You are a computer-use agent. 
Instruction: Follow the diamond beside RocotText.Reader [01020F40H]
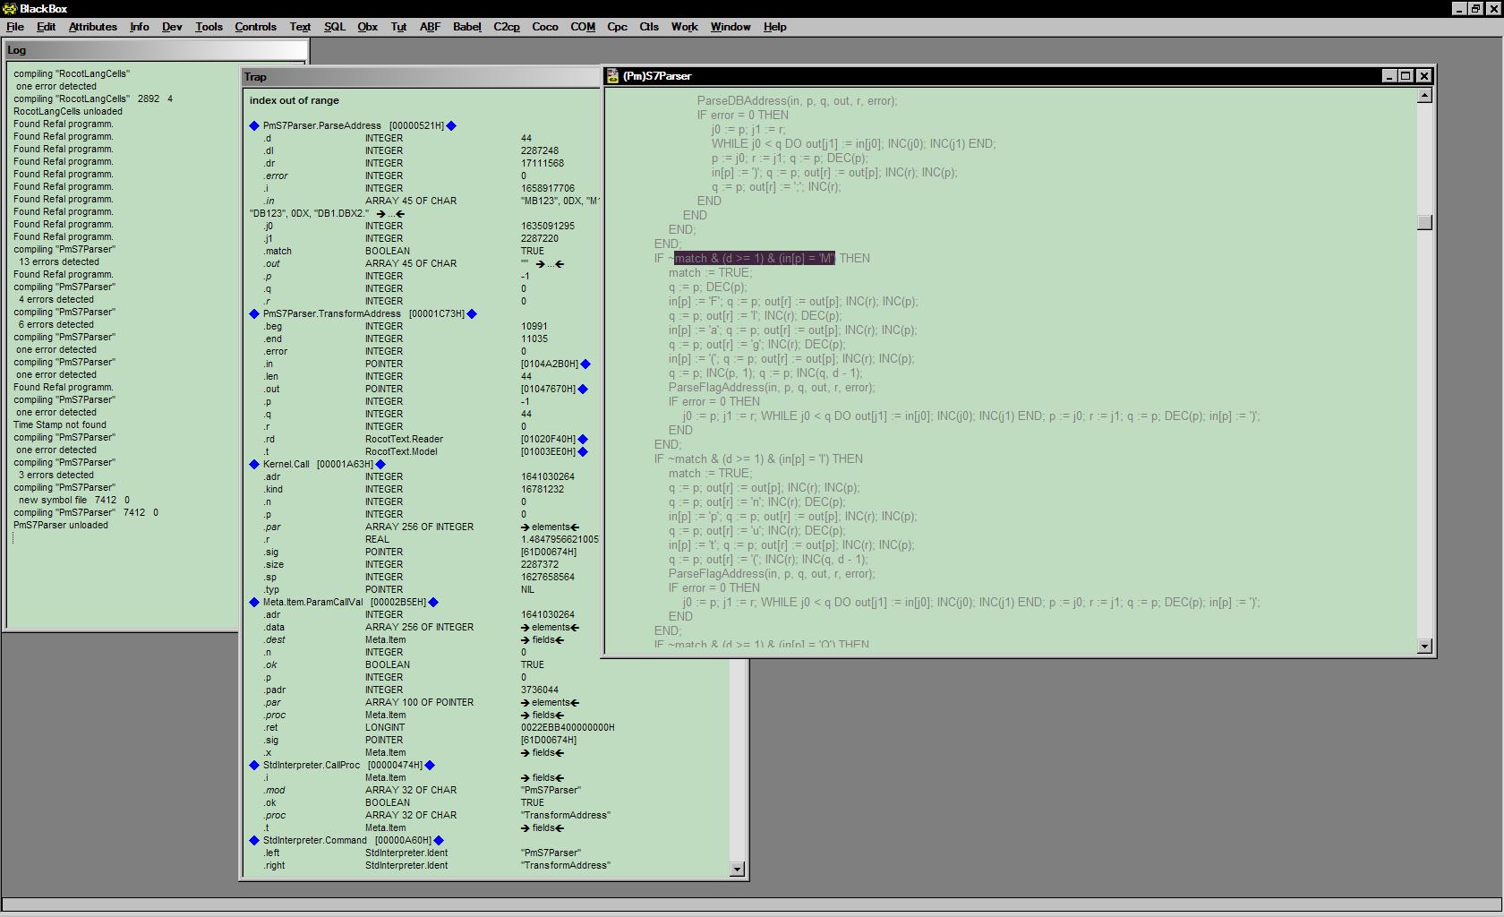click(x=583, y=440)
